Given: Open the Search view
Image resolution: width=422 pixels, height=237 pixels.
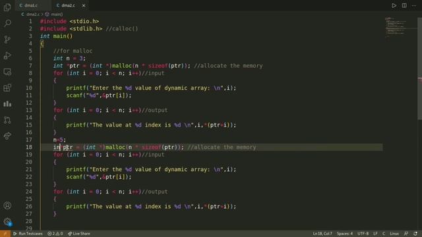Looking at the screenshot, I should pyautogui.click(x=7, y=24).
